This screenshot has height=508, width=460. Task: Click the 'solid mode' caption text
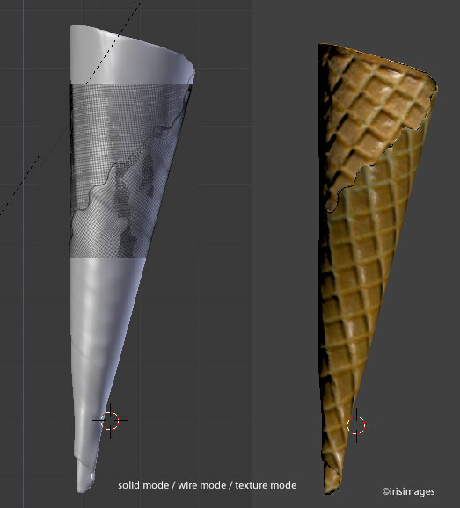click(x=143, y=485)
